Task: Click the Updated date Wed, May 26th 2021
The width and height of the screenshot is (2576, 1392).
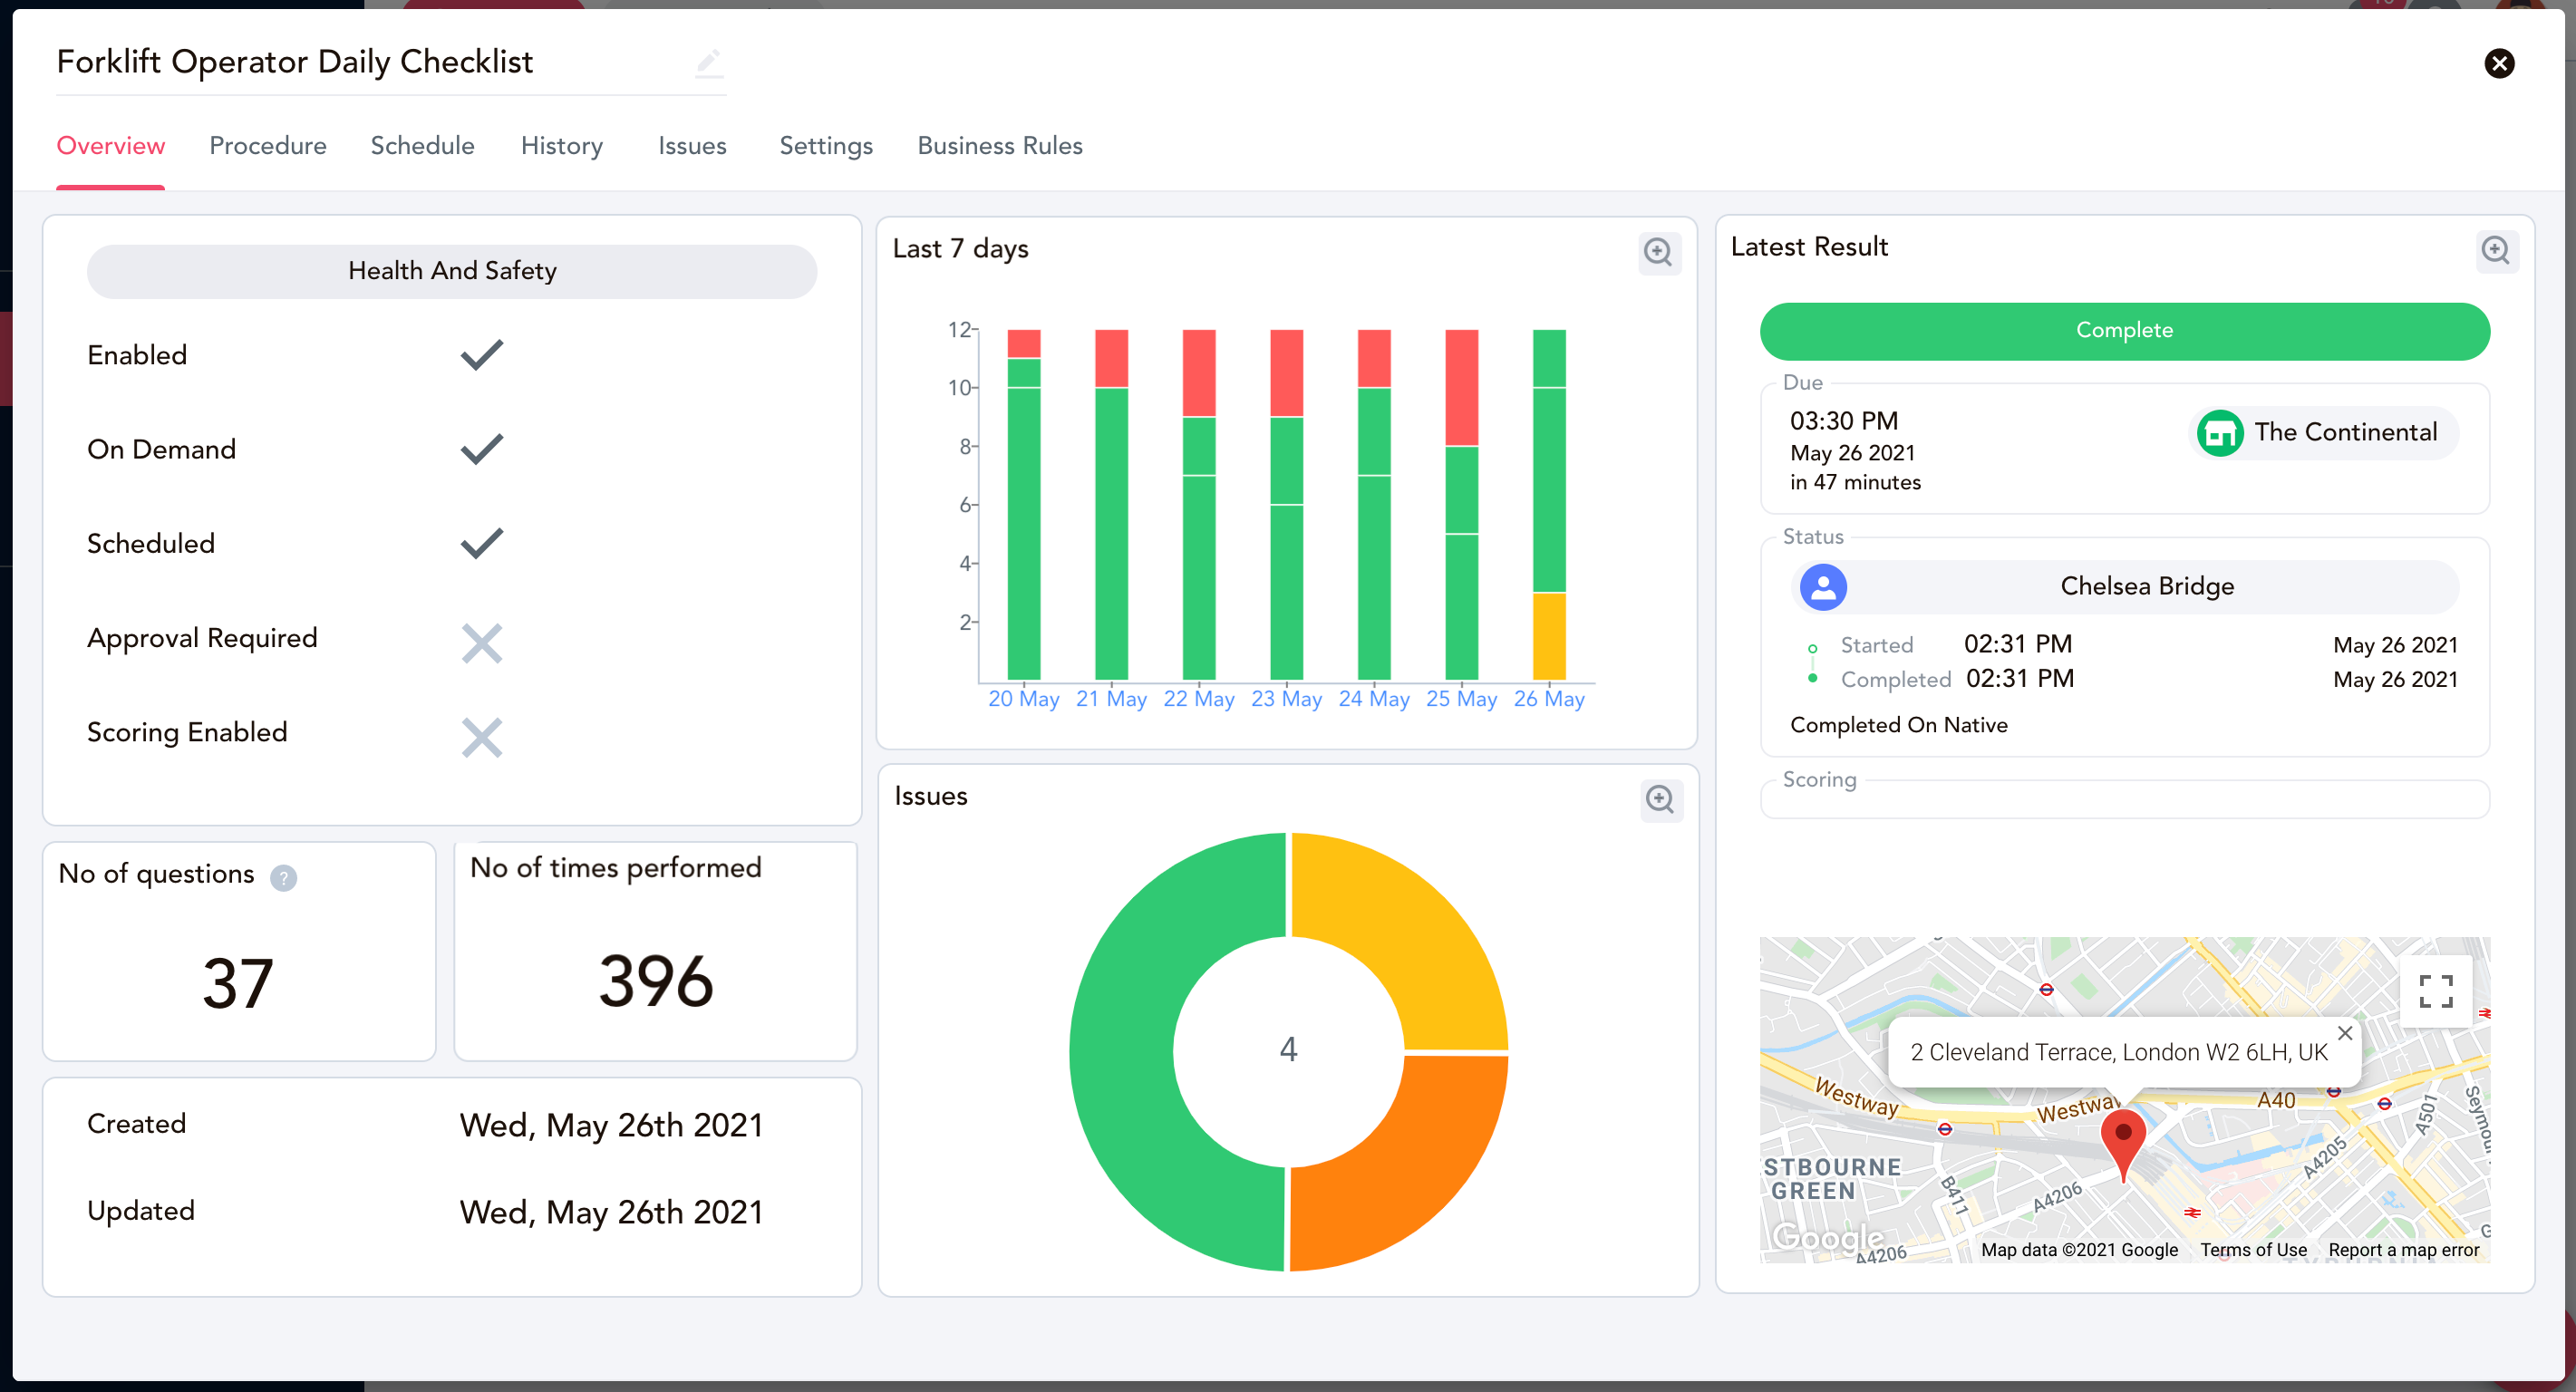Action: (611, 1212)
